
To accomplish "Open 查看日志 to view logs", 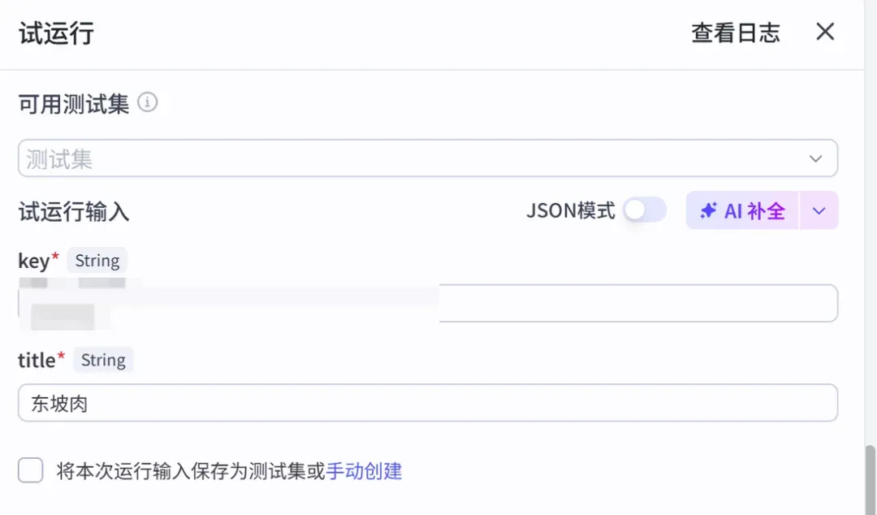I will (x=736, y=33).
